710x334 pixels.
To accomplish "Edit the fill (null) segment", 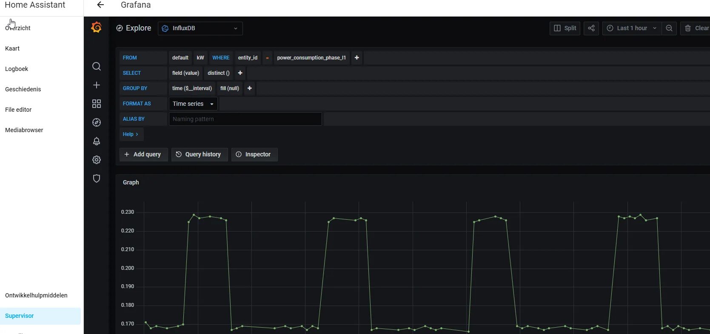I will 230,88.
